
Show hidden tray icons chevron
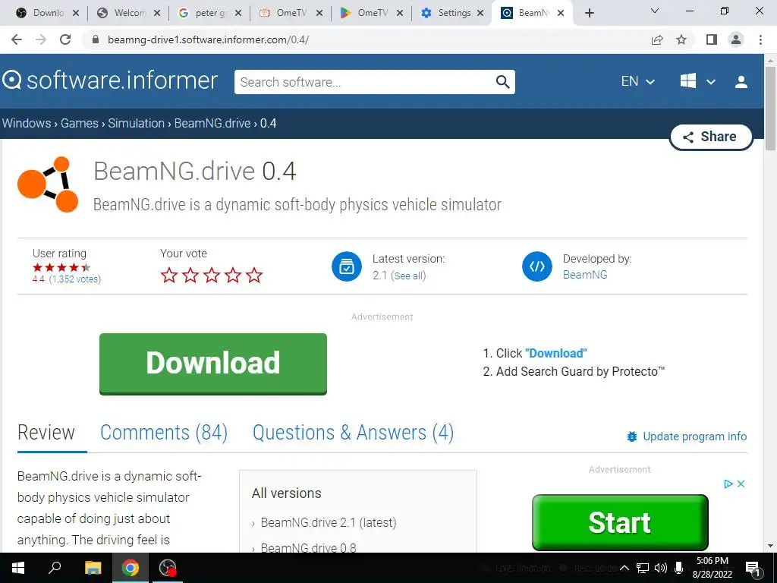point(624,568)
